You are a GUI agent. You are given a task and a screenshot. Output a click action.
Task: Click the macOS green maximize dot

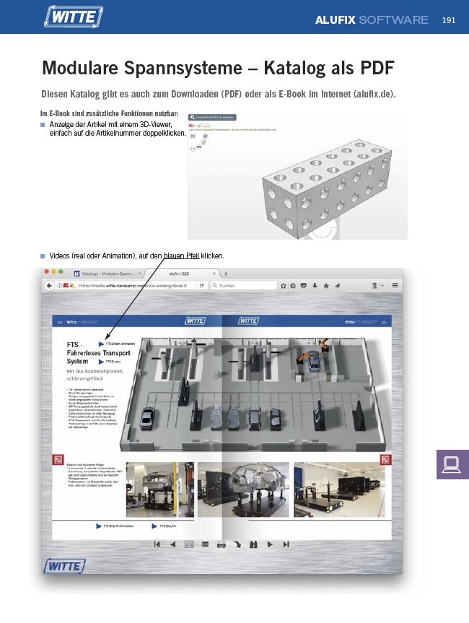coord(61,271)
